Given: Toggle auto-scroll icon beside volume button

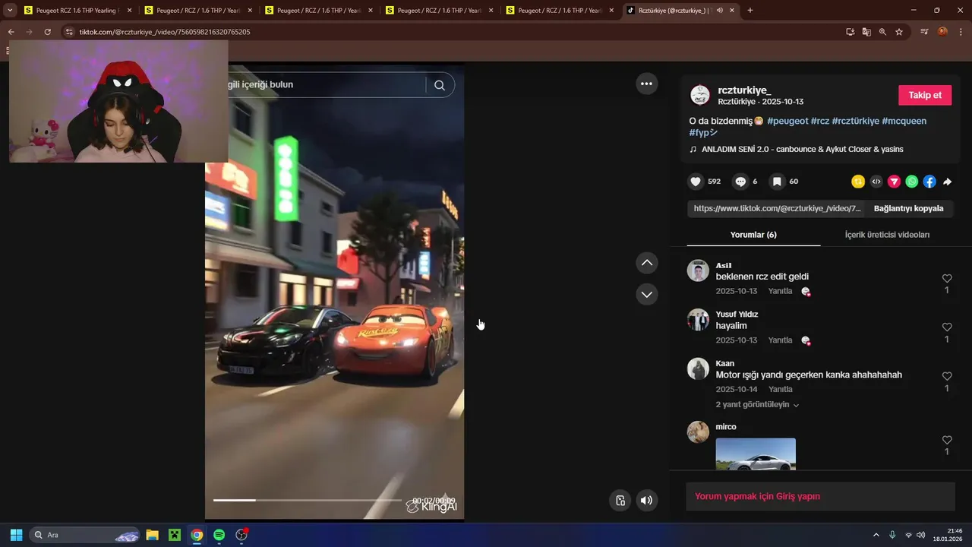Looking at the screenshot, I should coord(620,500).
